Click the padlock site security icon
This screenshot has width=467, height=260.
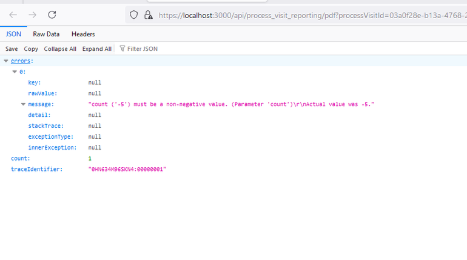148,15
